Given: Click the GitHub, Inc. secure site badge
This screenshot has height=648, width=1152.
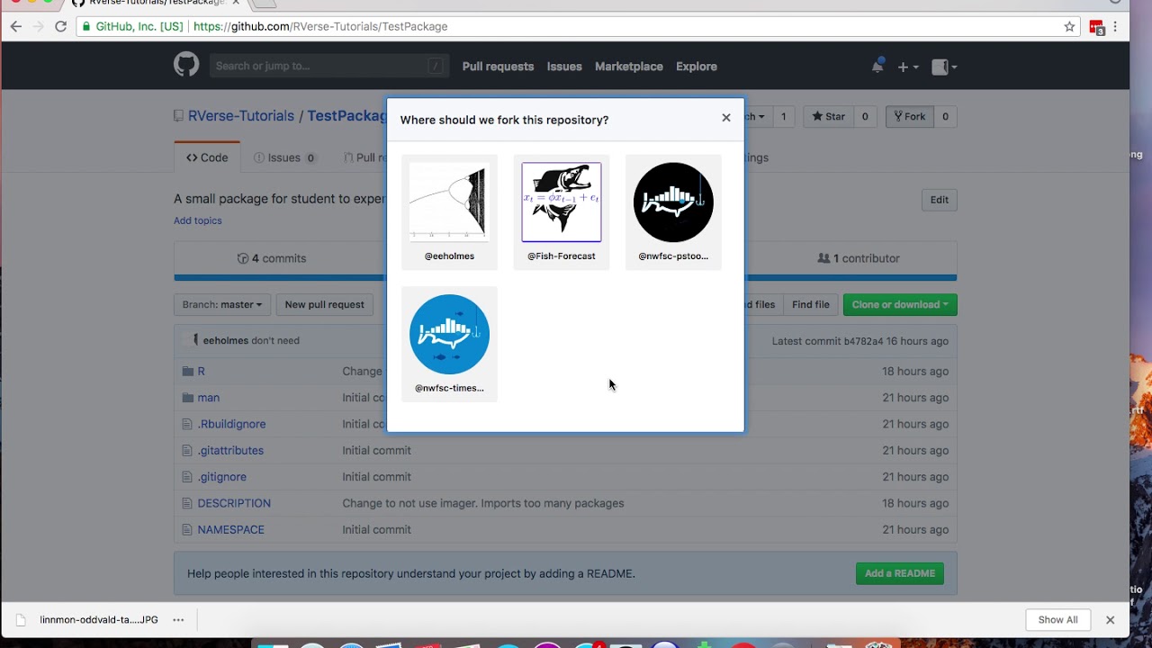Looking at the screenshot, I should [x=133, y=27].
